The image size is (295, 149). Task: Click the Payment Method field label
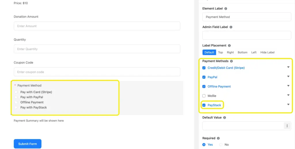tap(29, 85)
